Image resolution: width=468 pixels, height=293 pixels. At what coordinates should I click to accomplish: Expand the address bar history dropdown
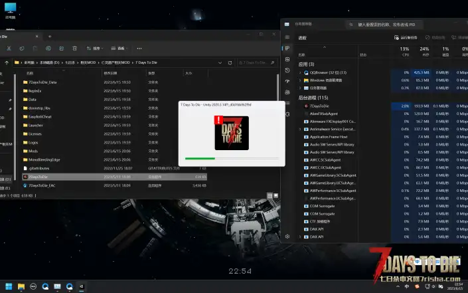click(x=220, y=62)
